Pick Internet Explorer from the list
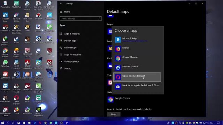Viewport: 223px width, 125px height. pyautogui.click(x=137, y=68)
